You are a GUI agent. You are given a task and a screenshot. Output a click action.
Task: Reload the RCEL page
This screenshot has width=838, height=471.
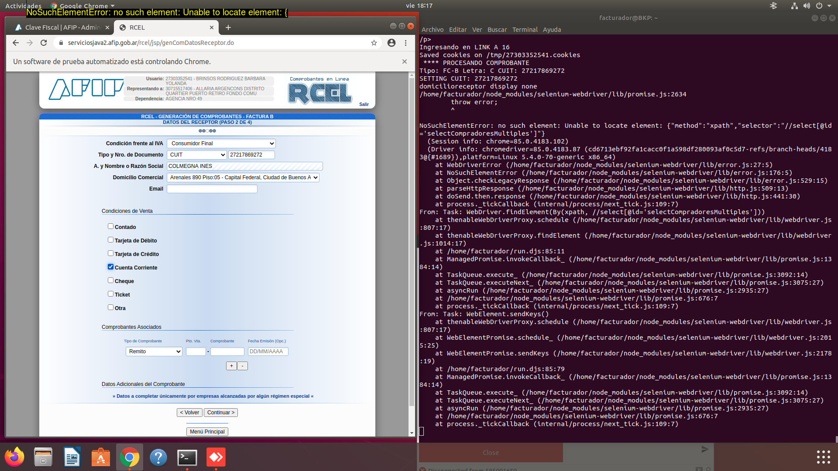tap(44, 43)
